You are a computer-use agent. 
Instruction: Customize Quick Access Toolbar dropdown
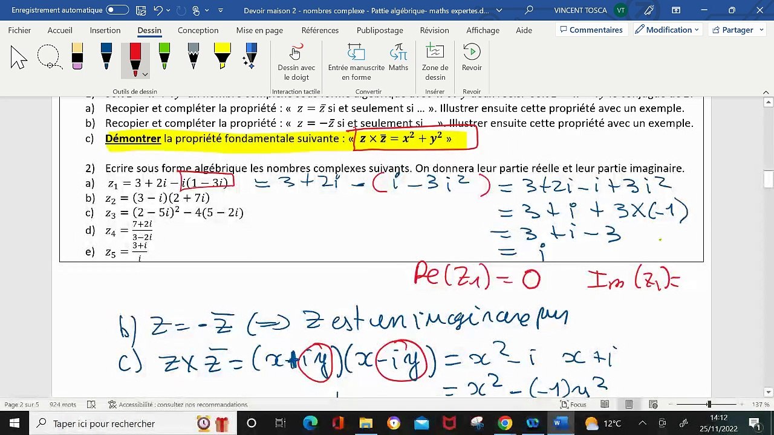(221, 11)
